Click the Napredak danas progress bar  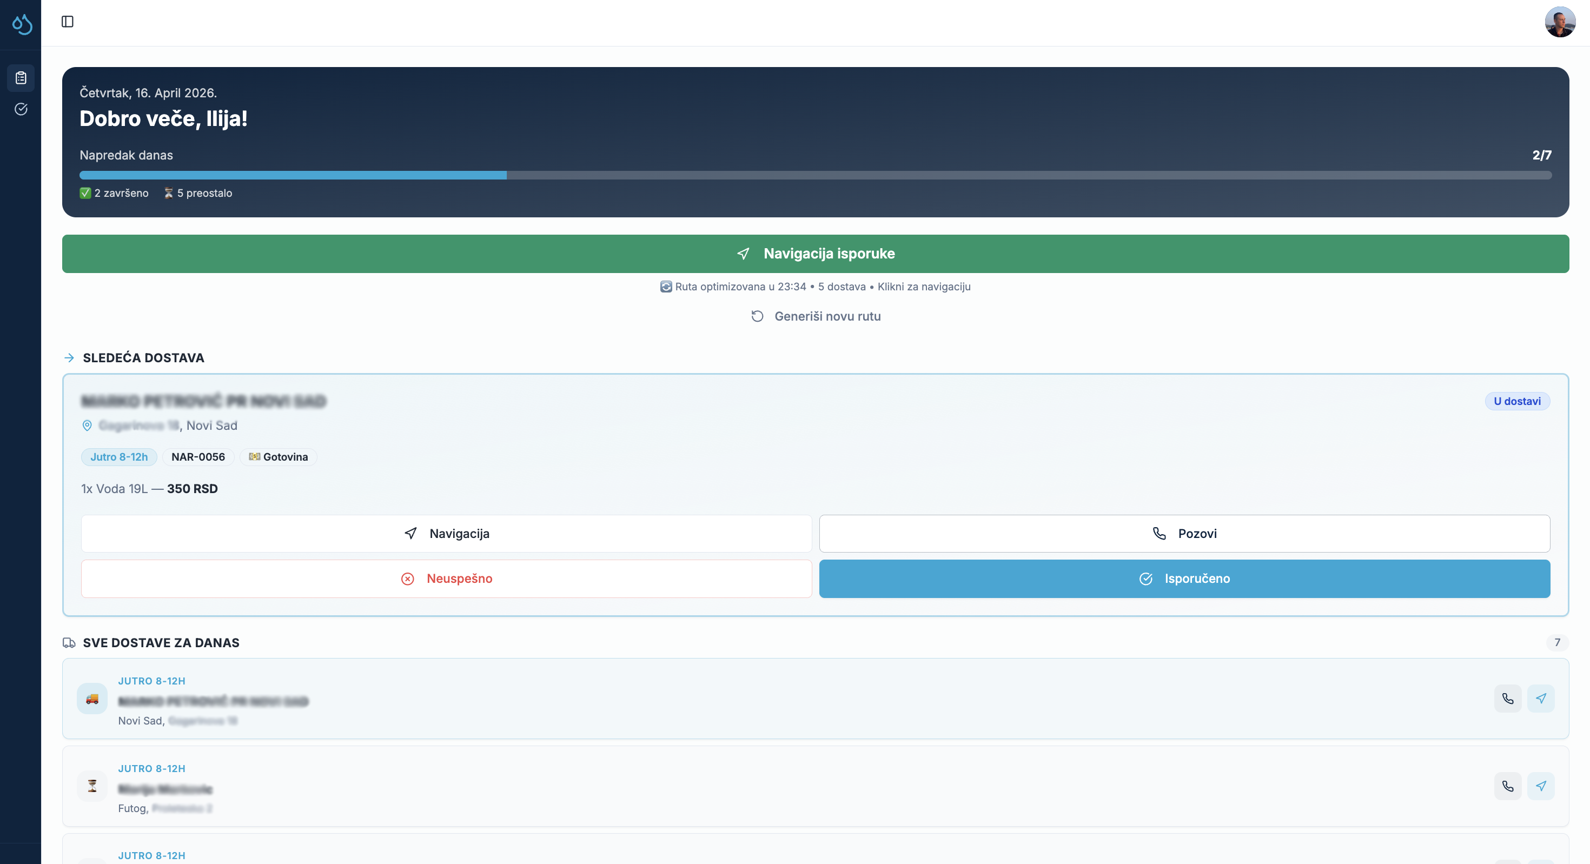815,175
